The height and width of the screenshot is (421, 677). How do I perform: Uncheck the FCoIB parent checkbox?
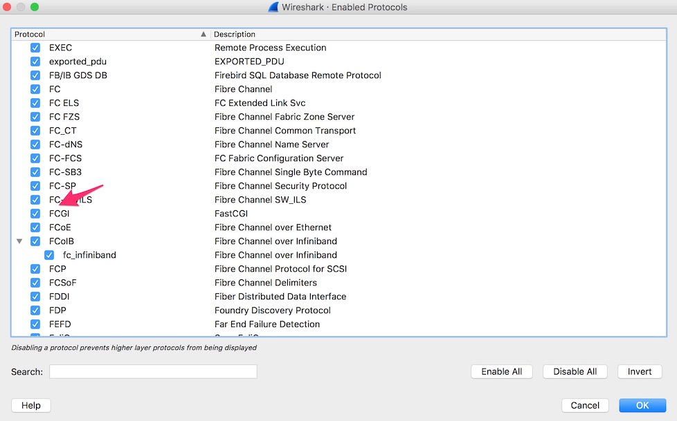click(35, 241)
